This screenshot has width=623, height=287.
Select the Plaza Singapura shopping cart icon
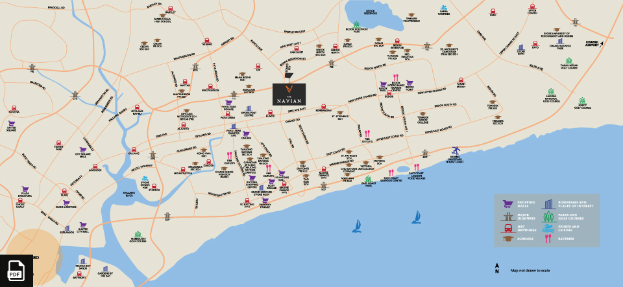(25, 189)
